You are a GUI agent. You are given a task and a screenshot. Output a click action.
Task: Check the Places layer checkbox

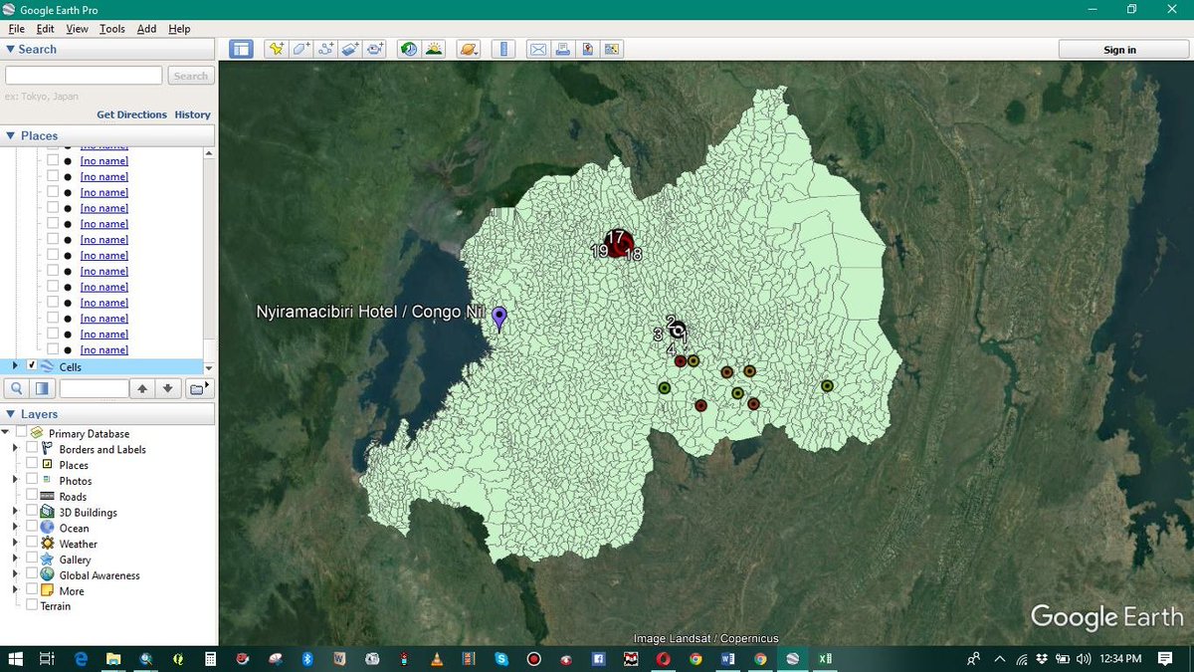click(x=32, y=465)
